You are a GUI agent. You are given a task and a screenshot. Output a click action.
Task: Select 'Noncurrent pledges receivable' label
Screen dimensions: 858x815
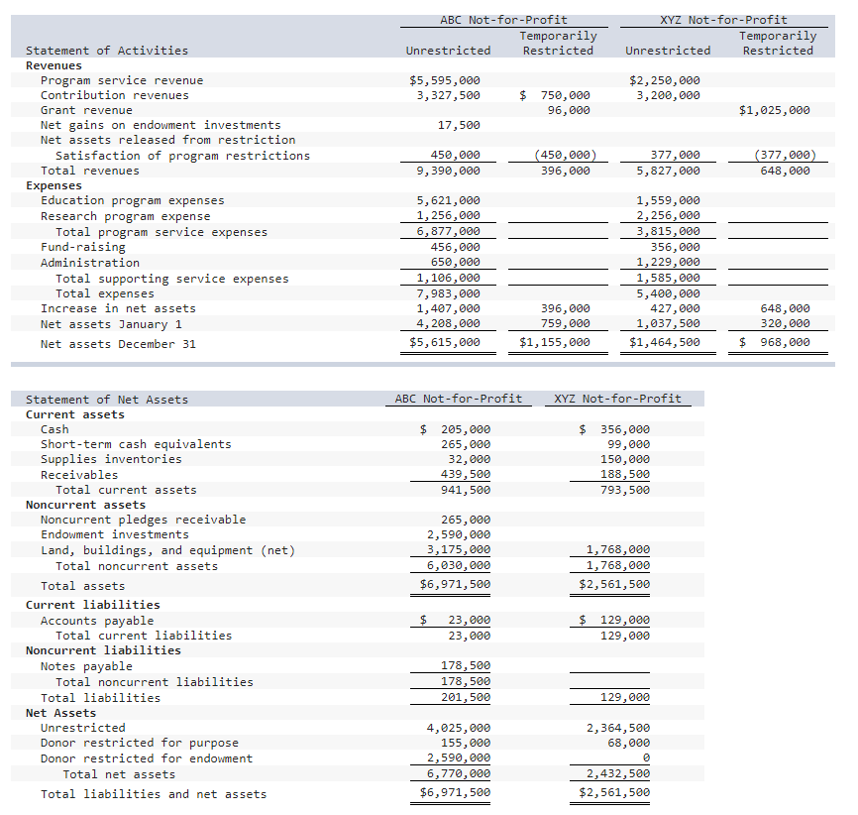[144, 520]
